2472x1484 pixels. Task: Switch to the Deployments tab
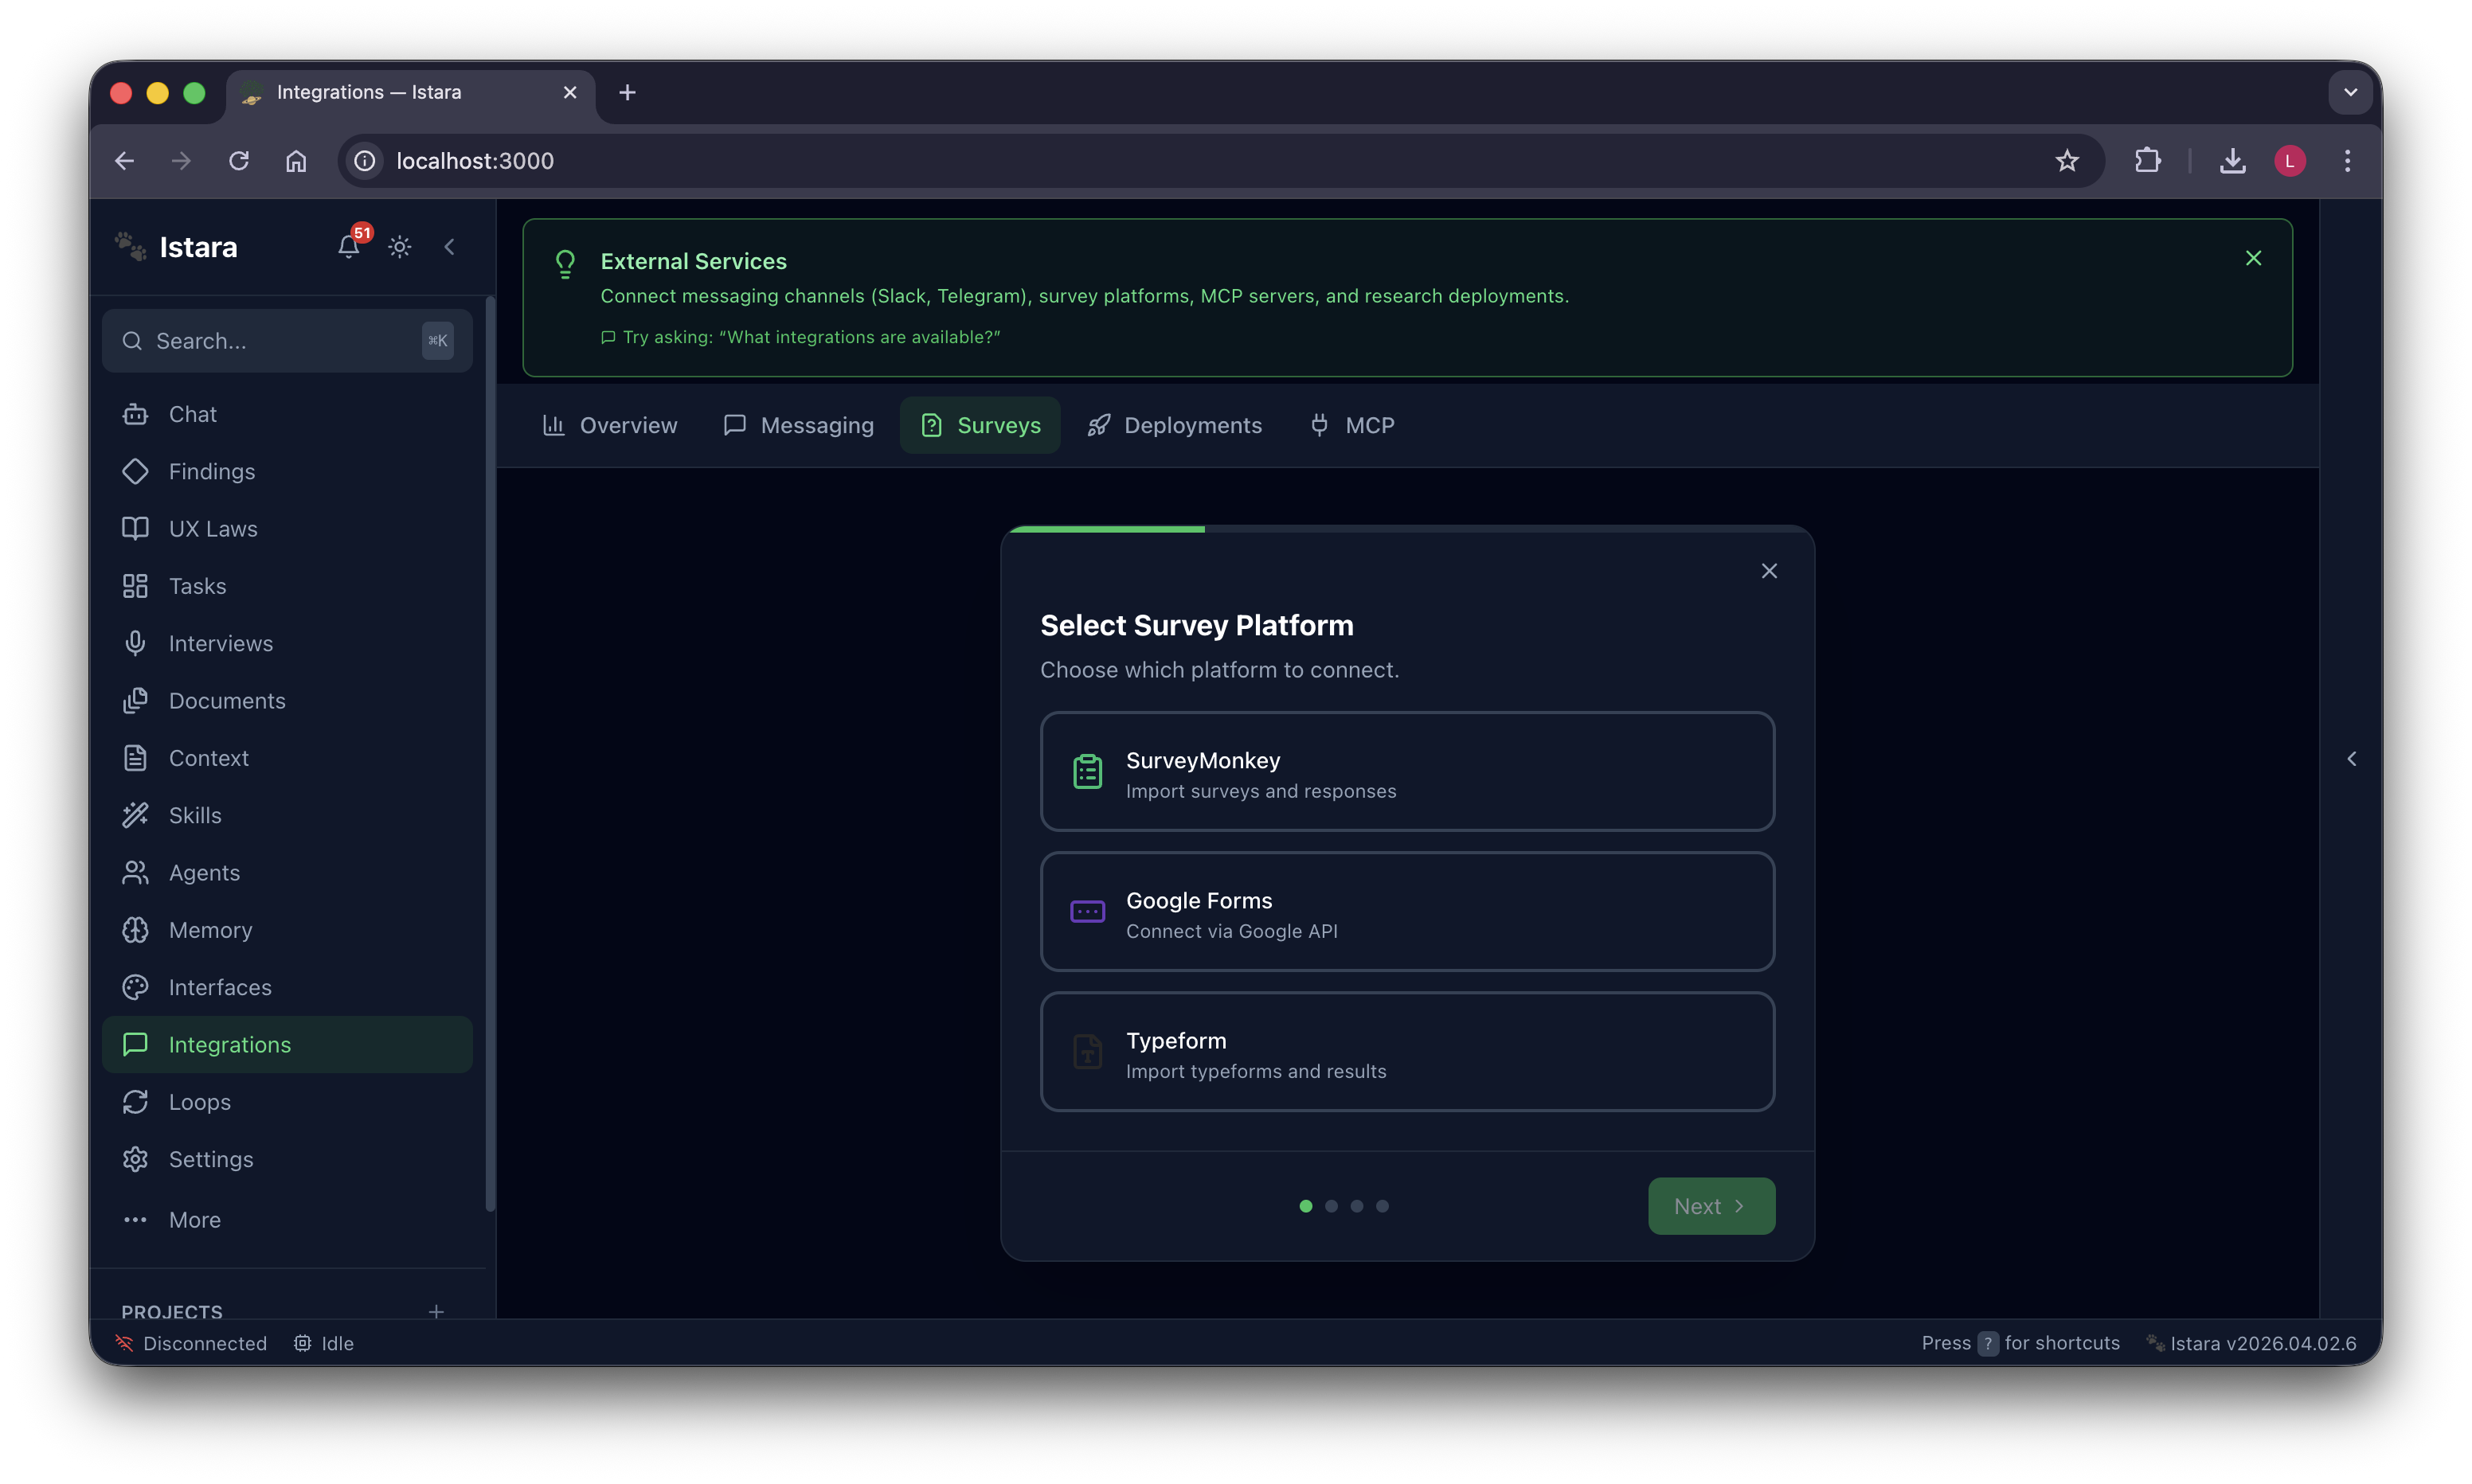(1175, 425)
